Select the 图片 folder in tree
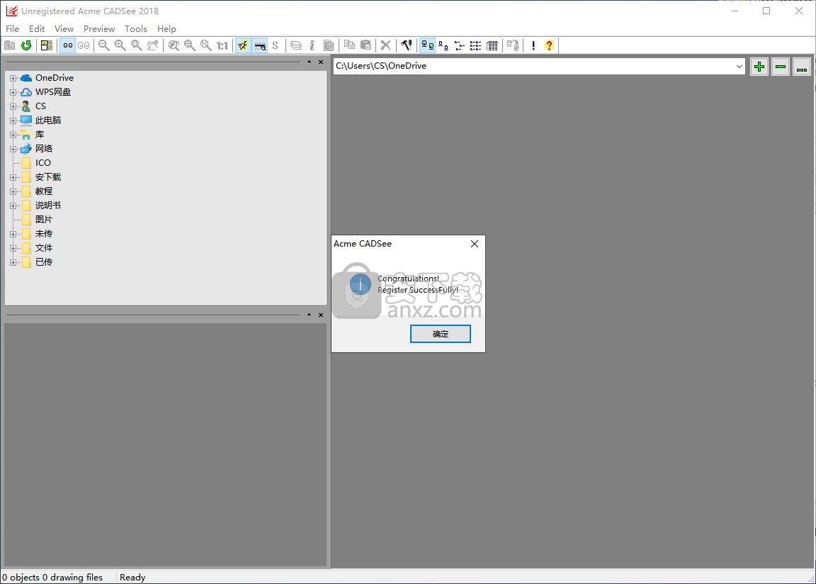The height and width of the screenshot is (584, 816). coord(44,220)
